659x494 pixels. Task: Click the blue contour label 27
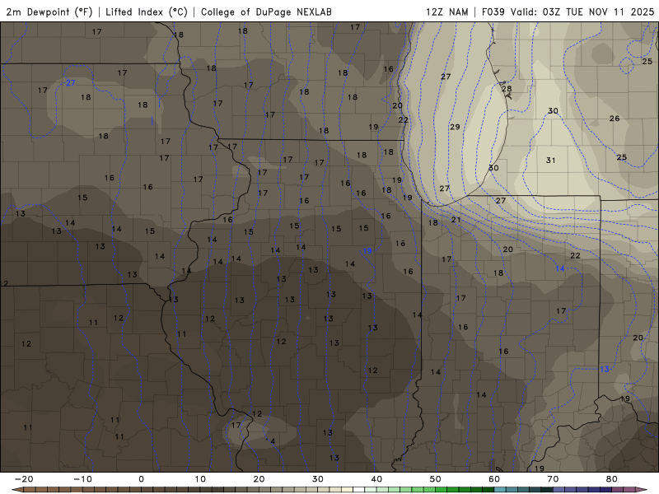click(71, 83)
